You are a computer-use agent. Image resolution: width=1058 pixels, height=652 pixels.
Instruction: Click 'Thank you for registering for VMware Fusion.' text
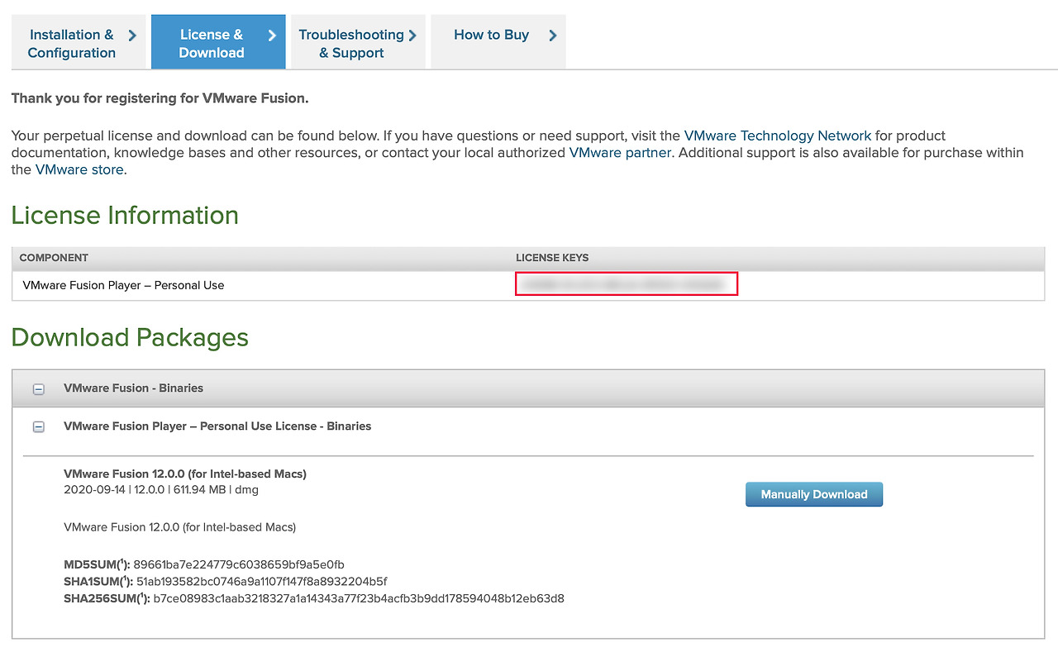(160, 98)
